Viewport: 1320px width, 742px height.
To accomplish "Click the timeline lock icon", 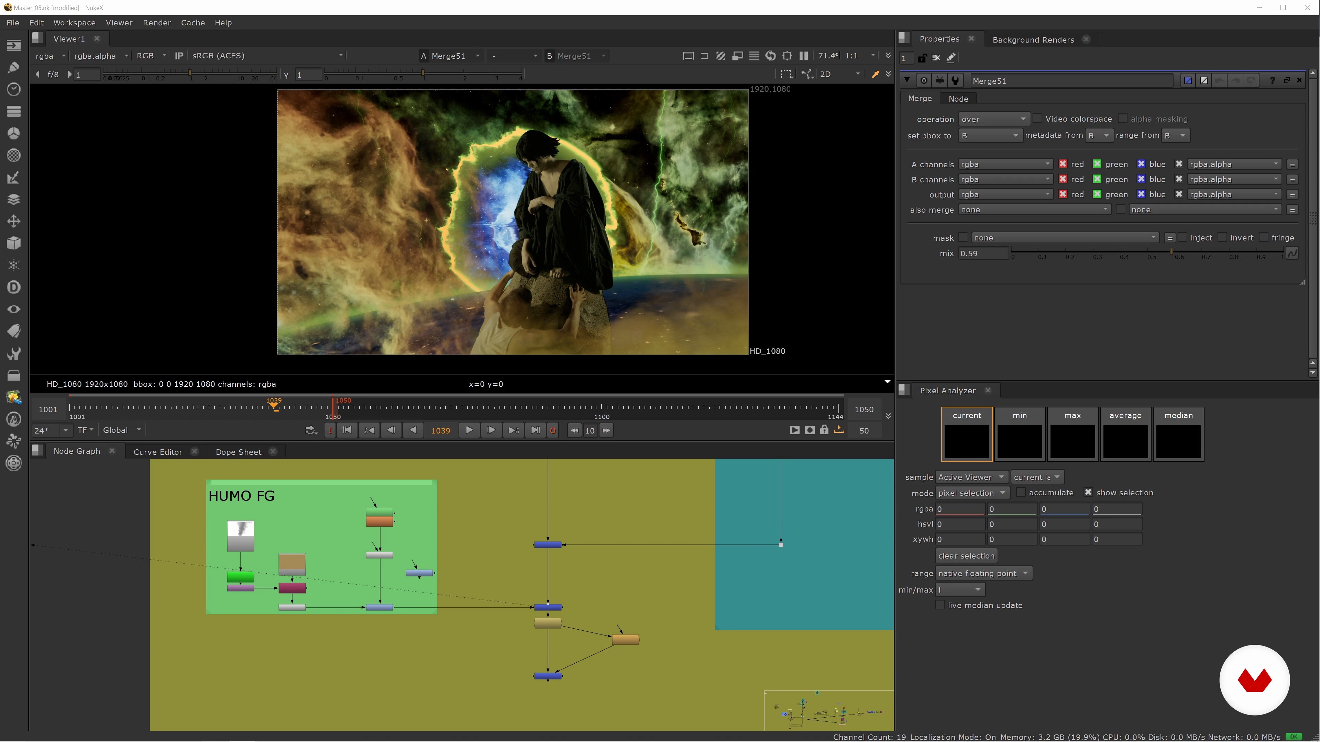I will (x=824, y=430).
